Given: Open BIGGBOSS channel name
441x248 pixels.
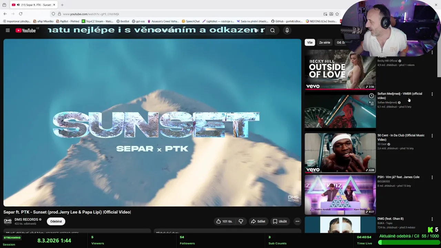Looking at the screenshot, I should click(x=383, y=182).
